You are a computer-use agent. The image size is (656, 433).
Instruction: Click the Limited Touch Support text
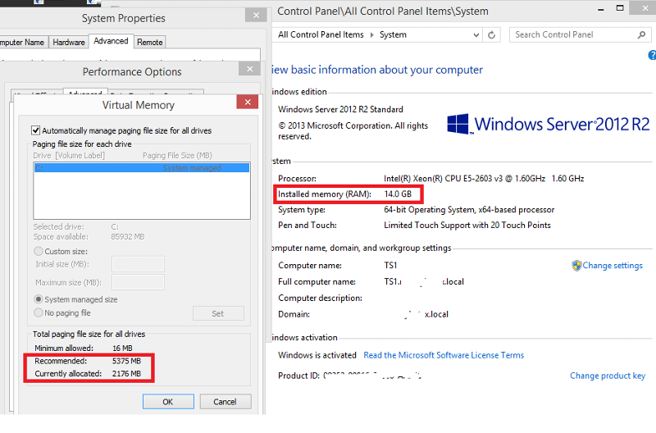tap(467, 225)
